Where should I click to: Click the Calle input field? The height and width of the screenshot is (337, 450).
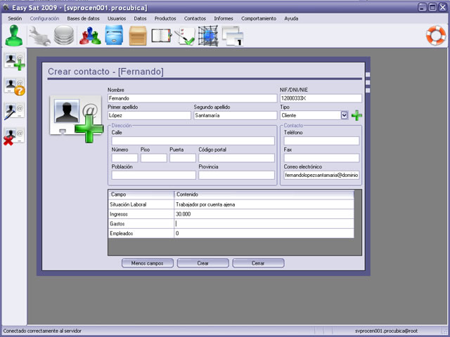point(193,140)
